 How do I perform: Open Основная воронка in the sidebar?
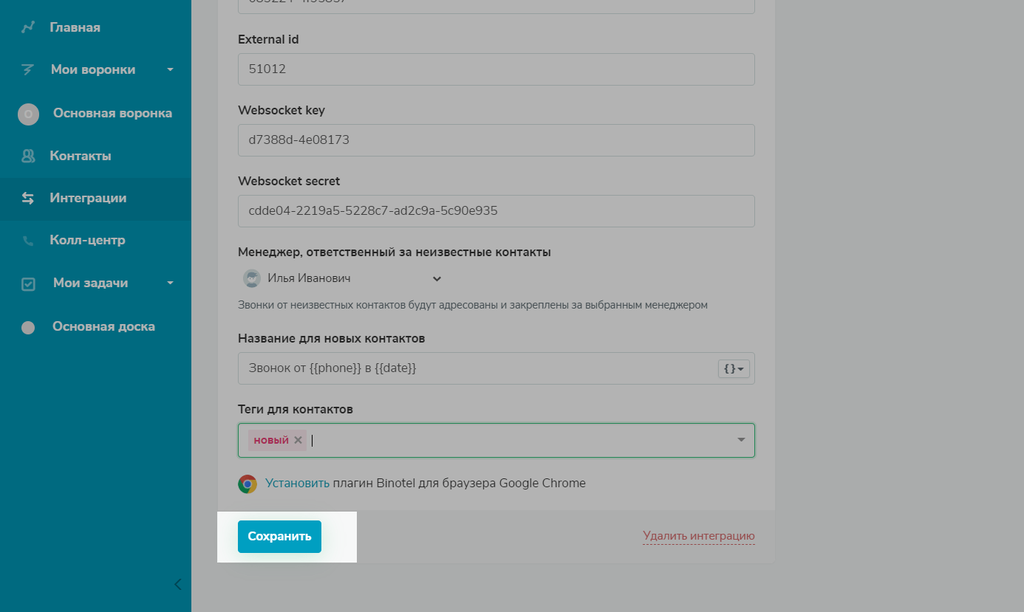point(112,113)
